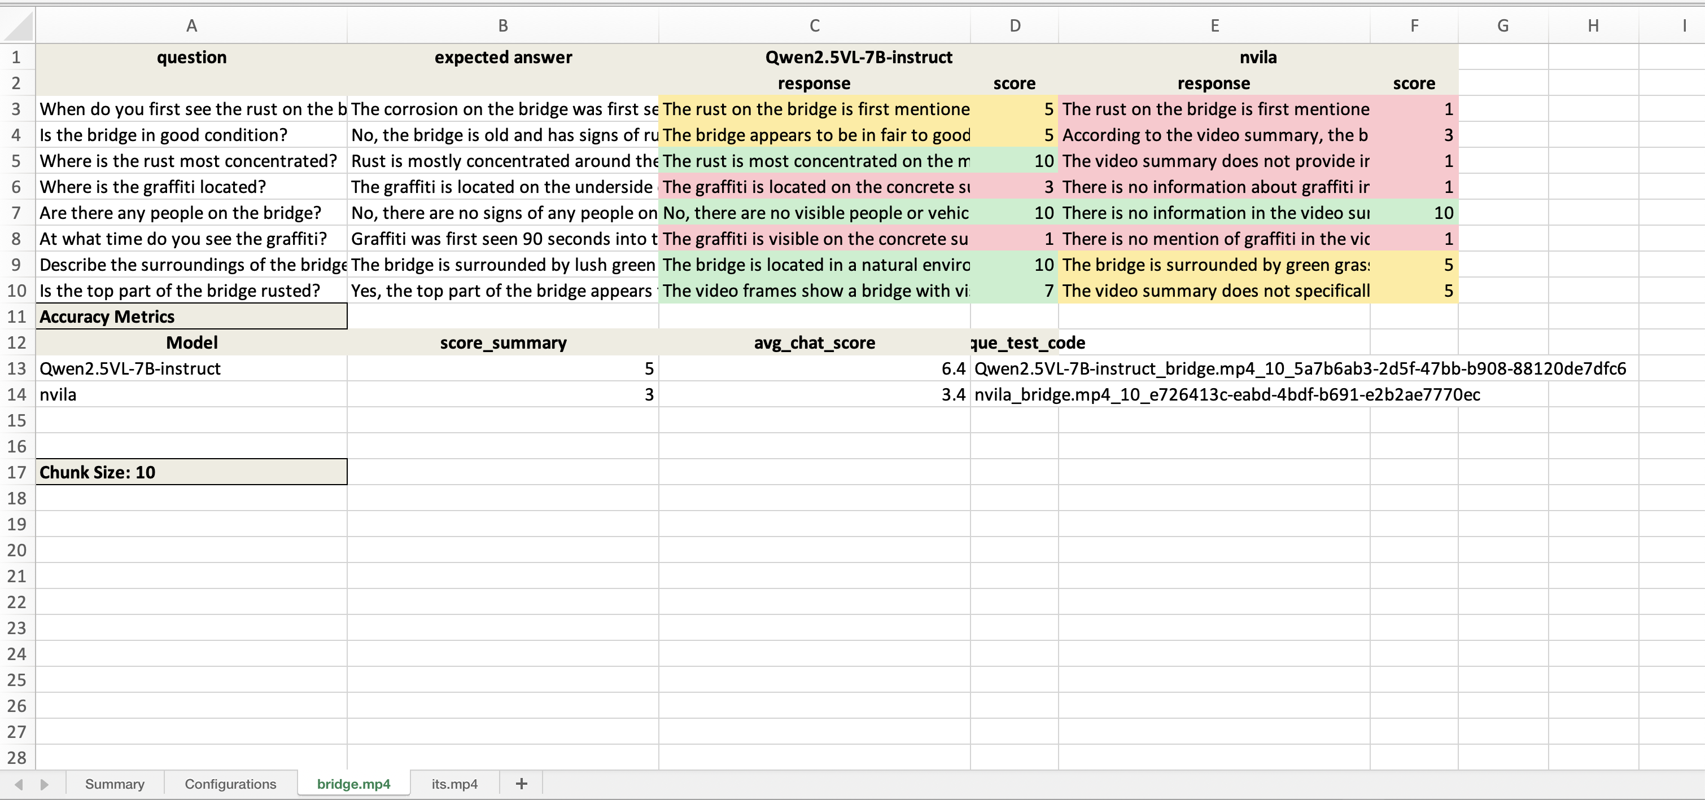
Task: Click the 'score_summary' header cell
Action: 503,342
